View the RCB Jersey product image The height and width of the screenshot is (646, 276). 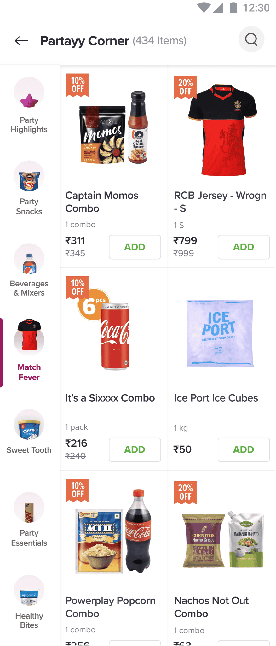[222, 130]
